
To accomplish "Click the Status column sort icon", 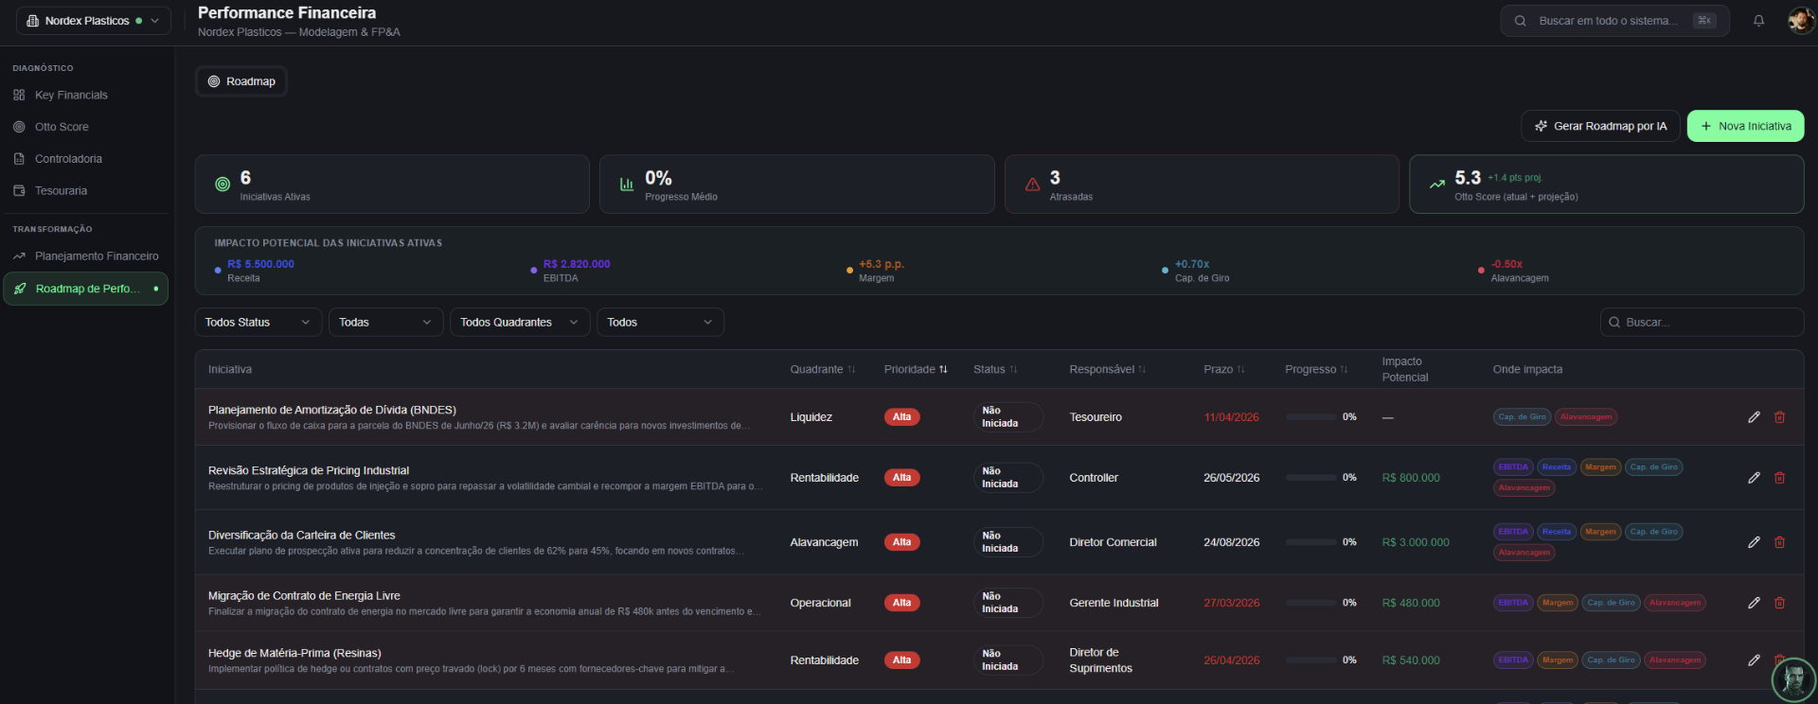I will tap(1013, 370).
